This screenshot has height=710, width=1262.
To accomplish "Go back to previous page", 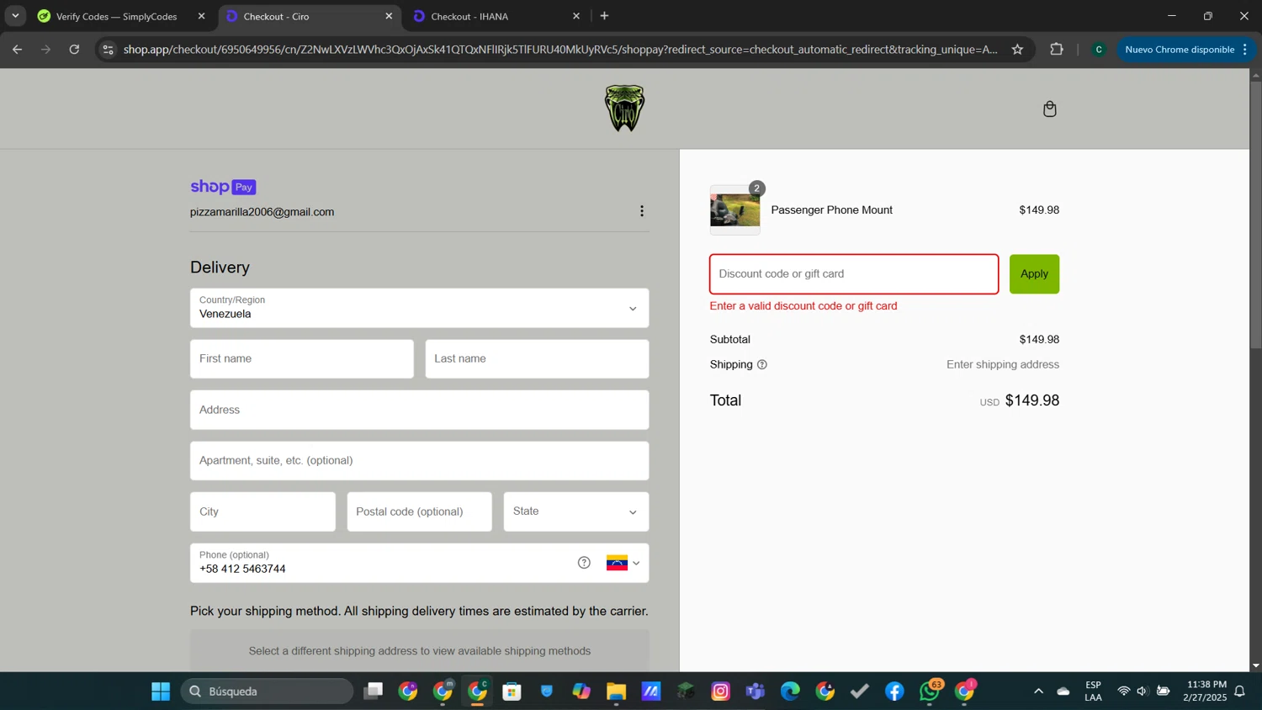I will tap(17, 50).
